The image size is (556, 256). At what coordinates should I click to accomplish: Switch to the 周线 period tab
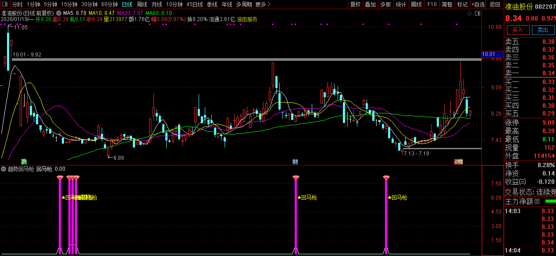142,4
